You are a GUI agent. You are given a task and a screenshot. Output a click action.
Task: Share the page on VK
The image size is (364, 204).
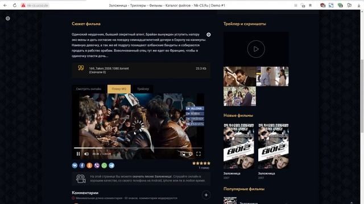click(x=75, y=165)
